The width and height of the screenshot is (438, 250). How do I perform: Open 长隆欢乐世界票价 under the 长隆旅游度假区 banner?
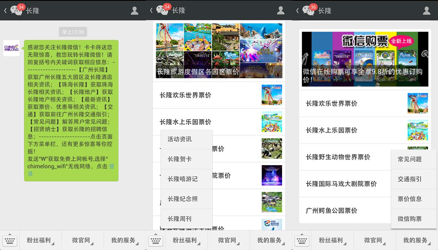[219, 95]
